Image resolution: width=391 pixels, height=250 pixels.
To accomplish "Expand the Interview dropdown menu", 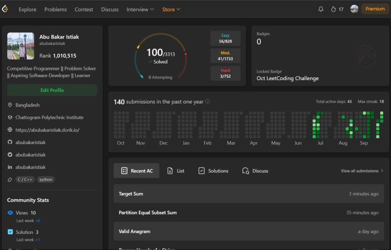I will tap(140, 9).
